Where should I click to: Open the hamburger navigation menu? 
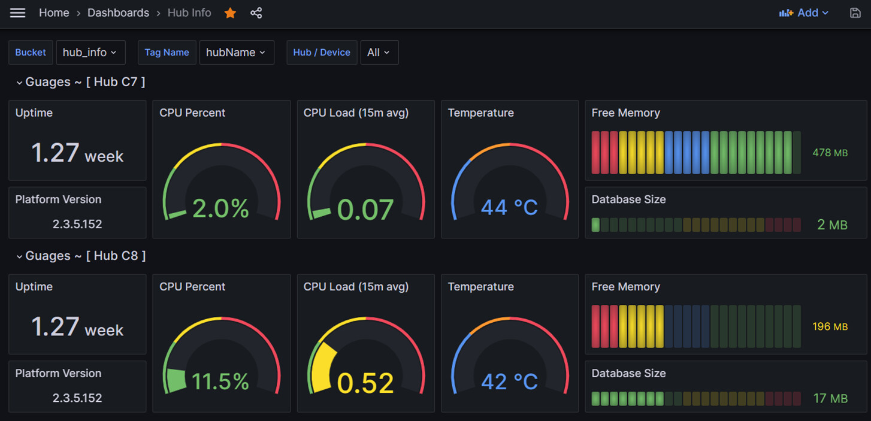click(x=18, y=13)
